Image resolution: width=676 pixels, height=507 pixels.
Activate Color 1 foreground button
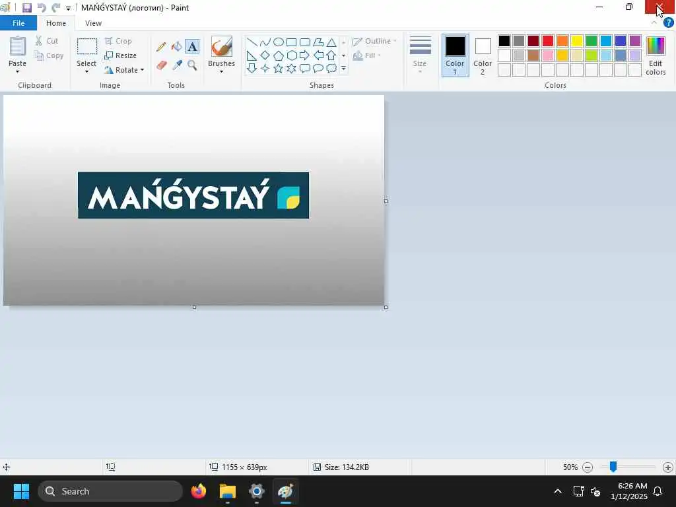(x=456, y=55)
